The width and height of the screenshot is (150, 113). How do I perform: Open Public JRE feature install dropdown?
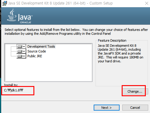[x=21, y=56]
